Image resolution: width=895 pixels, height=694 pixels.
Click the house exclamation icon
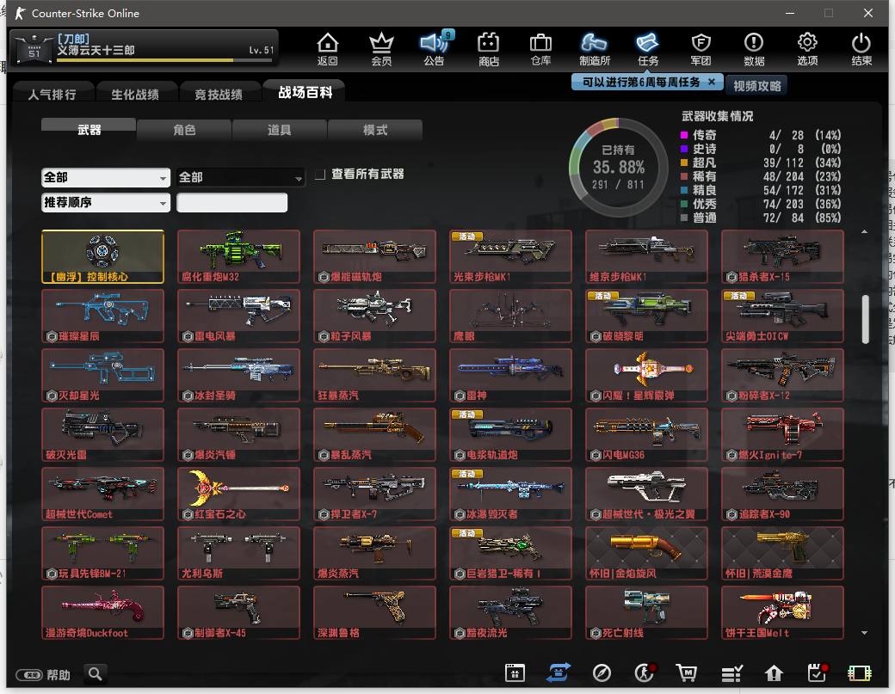pyautogui.click(x=774, y=673)
